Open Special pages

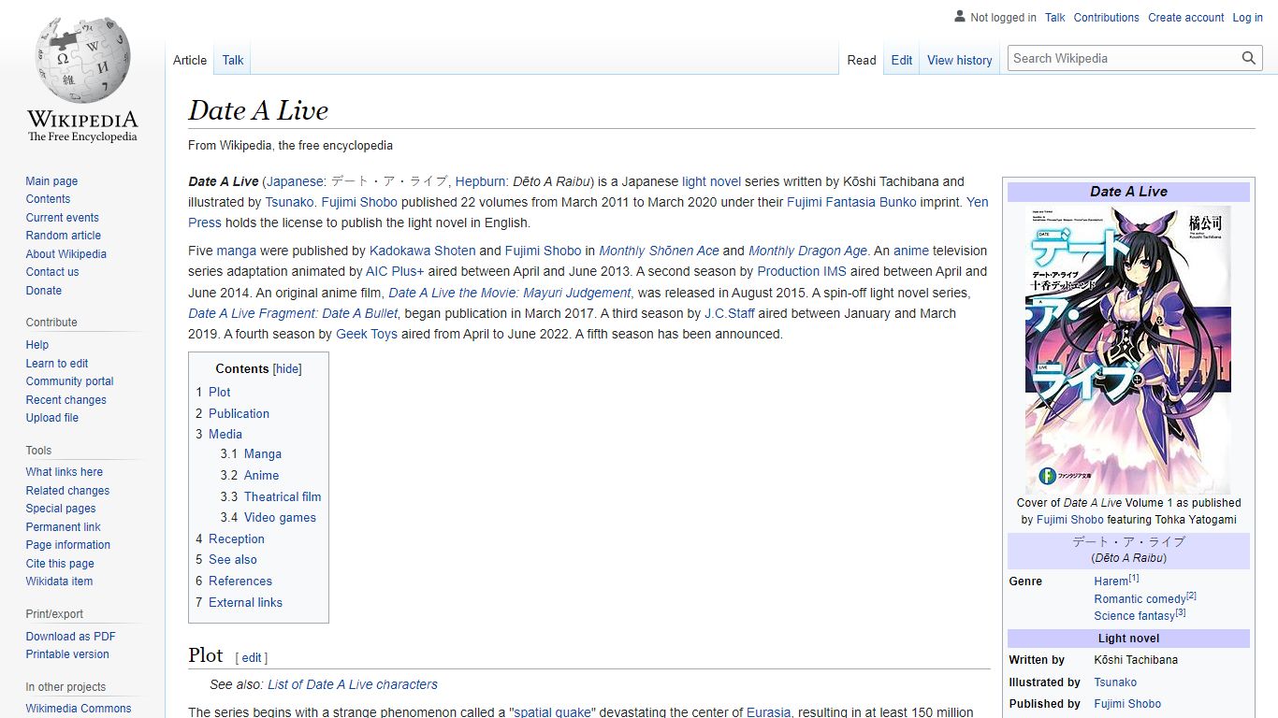point(61,509)
